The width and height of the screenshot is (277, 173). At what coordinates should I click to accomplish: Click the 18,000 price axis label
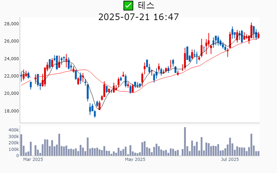coord(11,111)
